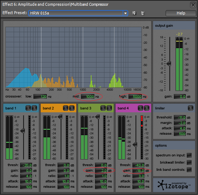Click the band 1 header label

11,108
